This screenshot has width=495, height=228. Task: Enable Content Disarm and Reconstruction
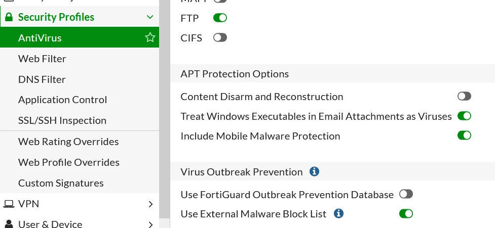[x=464, y=96]
